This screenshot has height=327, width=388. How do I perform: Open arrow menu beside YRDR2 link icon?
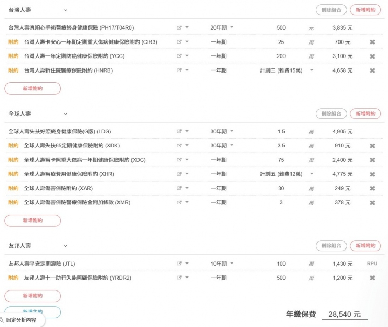(x=187, y=278)
